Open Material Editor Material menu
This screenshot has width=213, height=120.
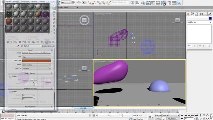click(16, 1)
